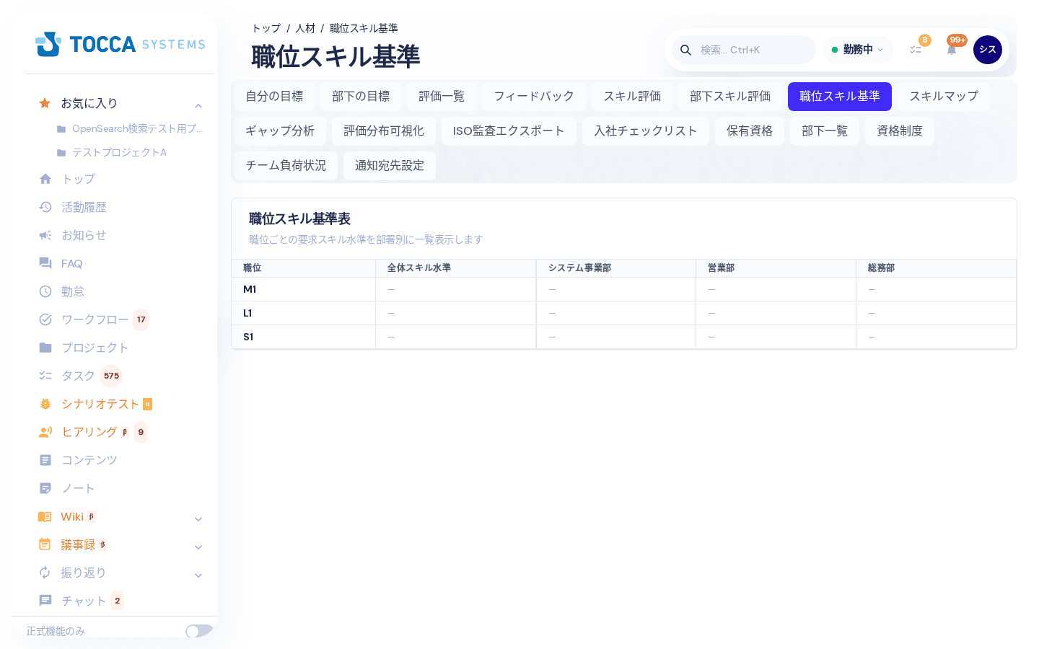This screenshot has height=649, width=1039.
Task: Click folder icon of テストプロジェクトA
Action: click(61, 153)
